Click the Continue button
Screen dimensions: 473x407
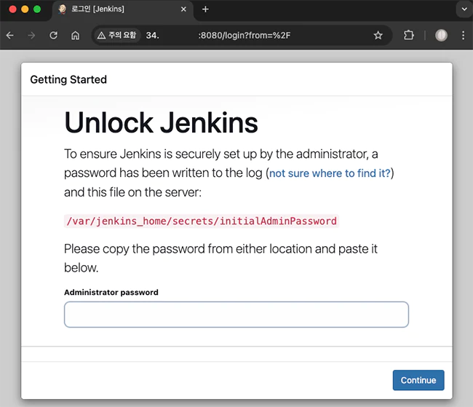pyautogui.click(x=418, y=380)
